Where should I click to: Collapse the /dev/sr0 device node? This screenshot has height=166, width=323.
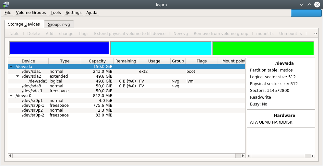[12, 96]
